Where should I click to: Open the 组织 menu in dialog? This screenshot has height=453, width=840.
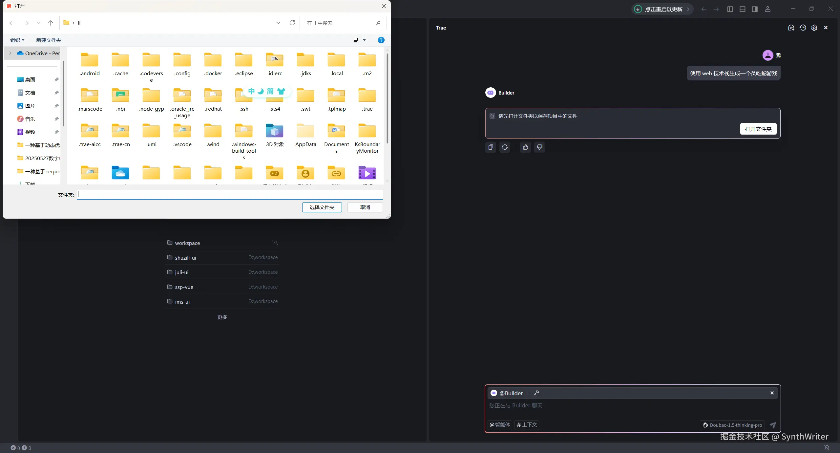click(x=17, y=40)
